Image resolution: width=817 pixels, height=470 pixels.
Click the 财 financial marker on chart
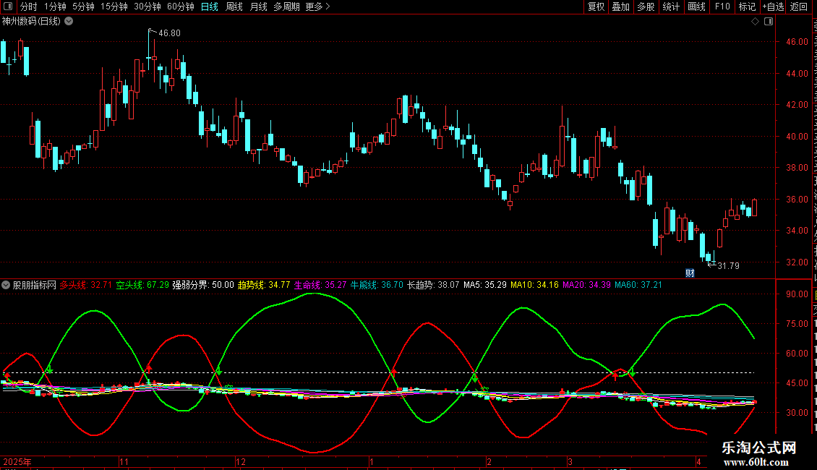pos(690,273)
